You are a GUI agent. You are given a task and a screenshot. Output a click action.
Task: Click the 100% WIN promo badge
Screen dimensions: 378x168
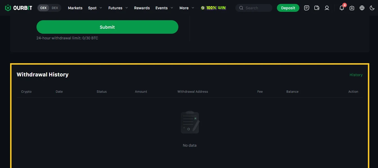(213, 8)
